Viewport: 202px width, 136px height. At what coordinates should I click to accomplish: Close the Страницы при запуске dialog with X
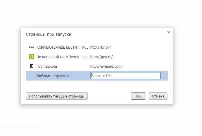[x=169, y=32]
